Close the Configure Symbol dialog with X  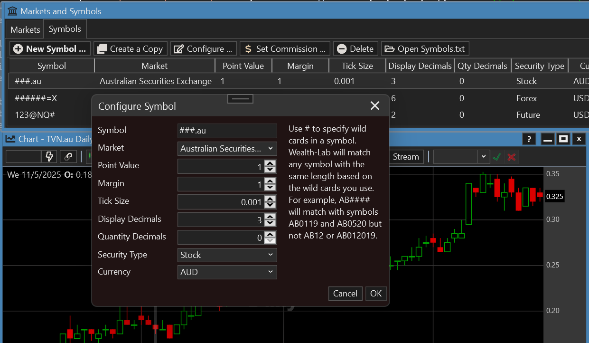click(375, 106)
